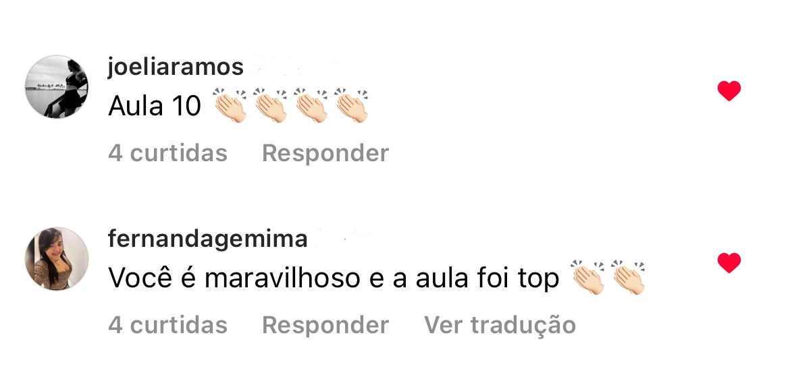Click the word 'maravilhoso' in comment
The height and width of the screenshot is (375, 790).
click(282, 279)
